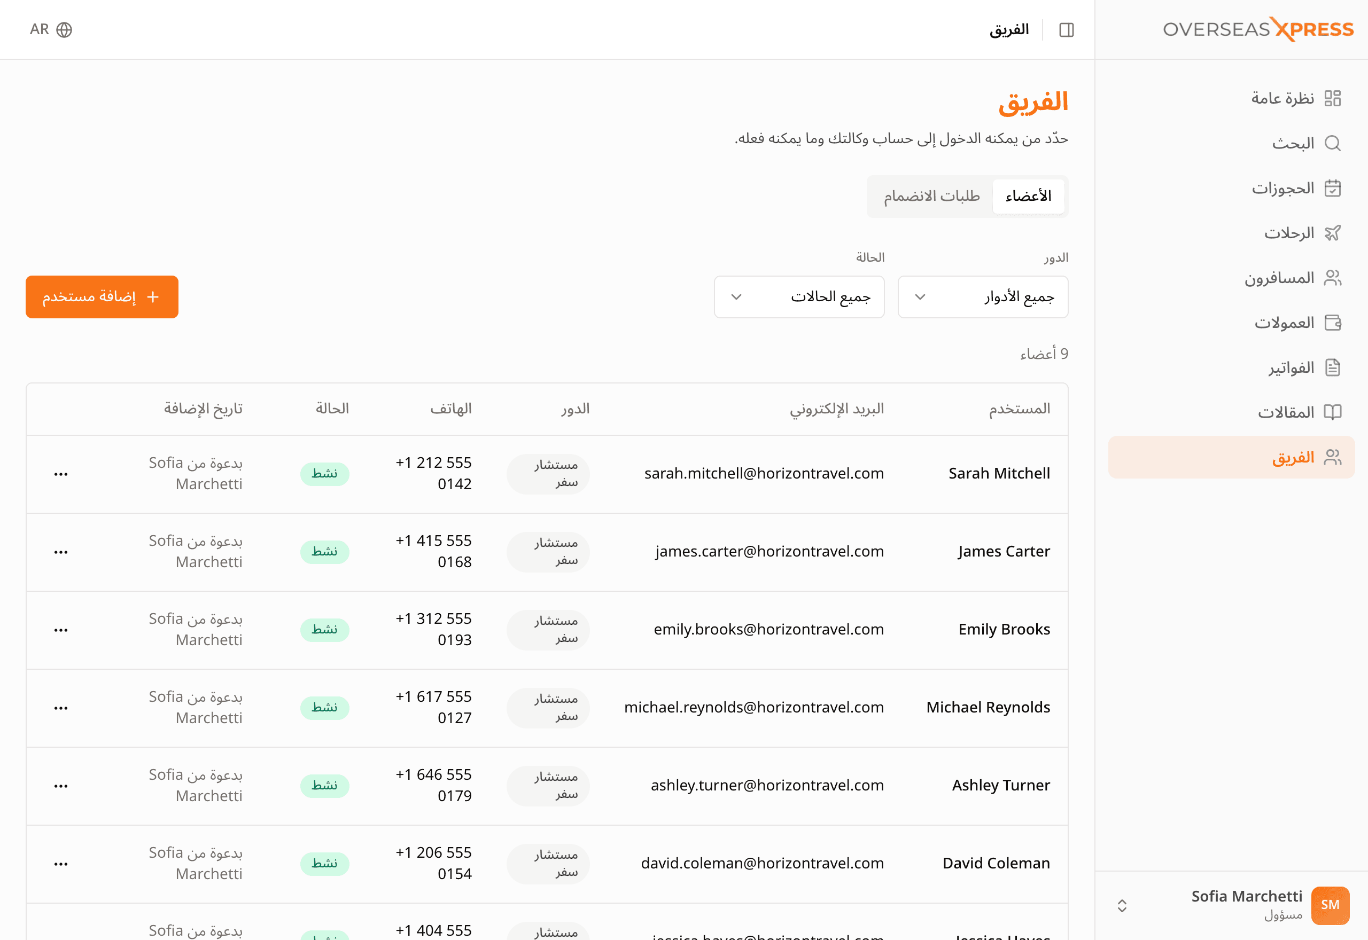The image size is (1368, 940).
Task: Click الفريق breadcrumb in top bar
Action: click(x=1008, y=29)
